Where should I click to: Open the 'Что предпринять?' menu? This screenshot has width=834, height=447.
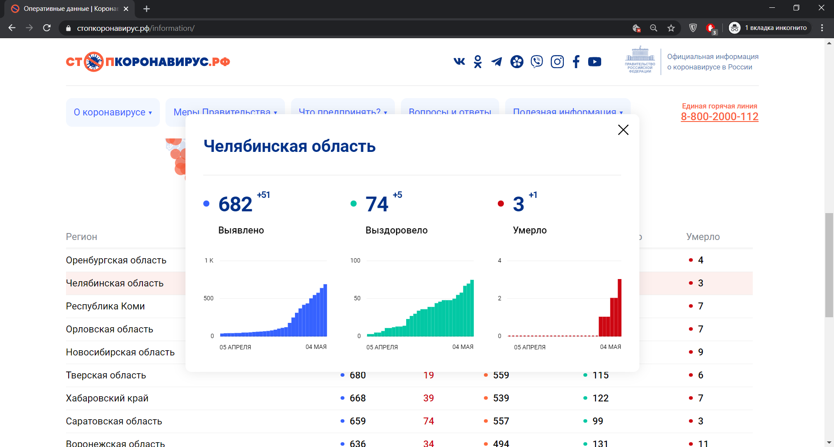(342, 108)
